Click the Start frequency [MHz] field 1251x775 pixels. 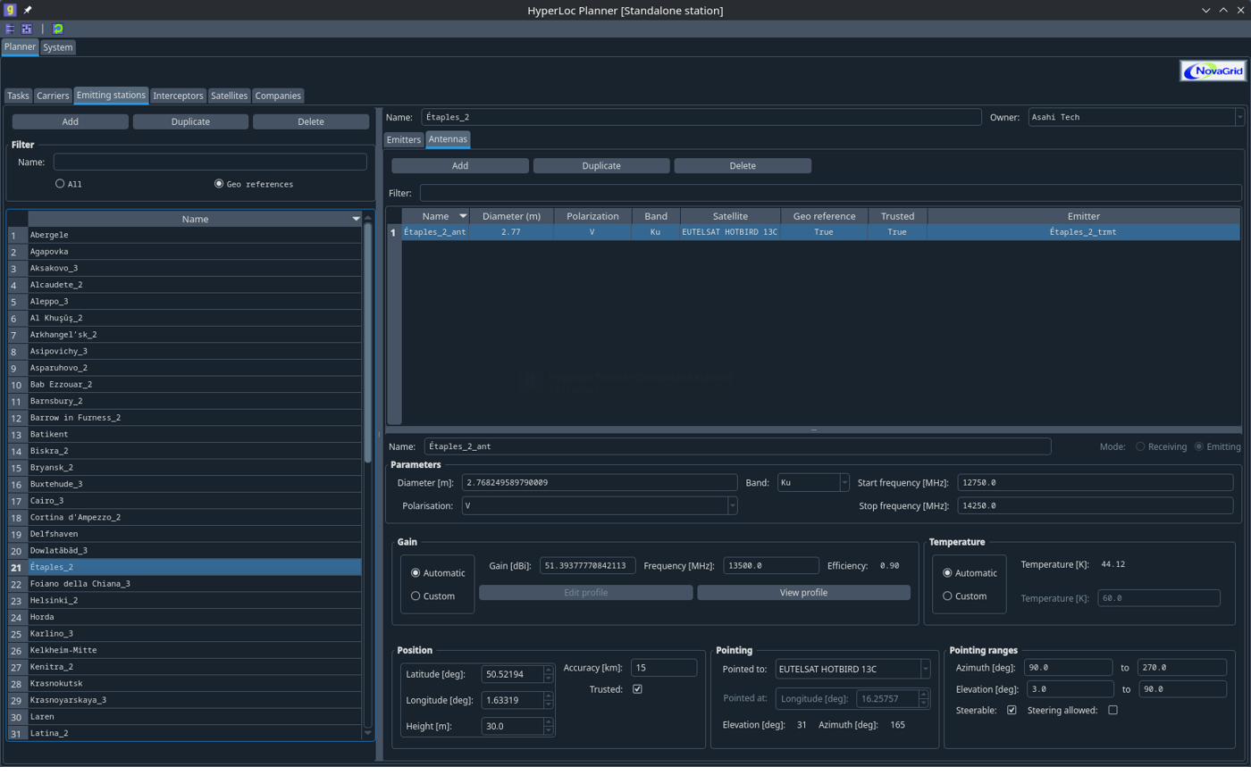tap(1095, 483)
